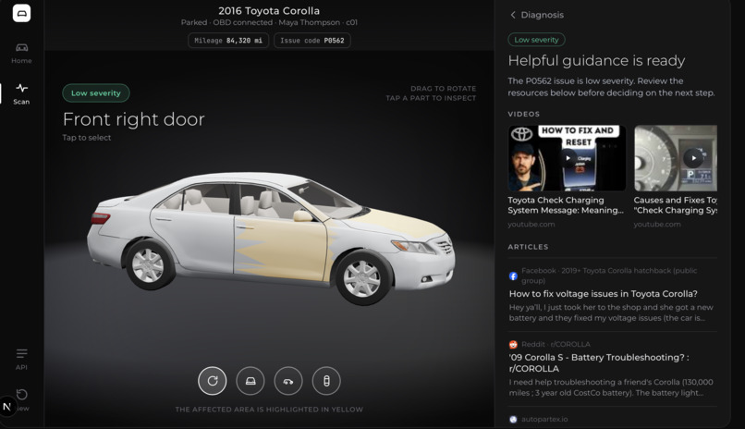Switch to front car view button
This screenshot has width=745, height=429.
click(250, 381)
